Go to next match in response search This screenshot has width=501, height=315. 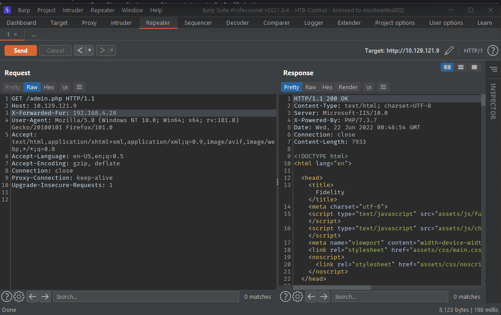(x=324, y=297)
